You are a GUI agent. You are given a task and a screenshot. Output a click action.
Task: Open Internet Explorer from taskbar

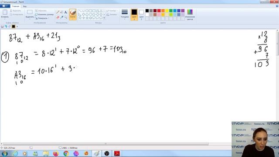pyautogui.click(x=15, y=153)
